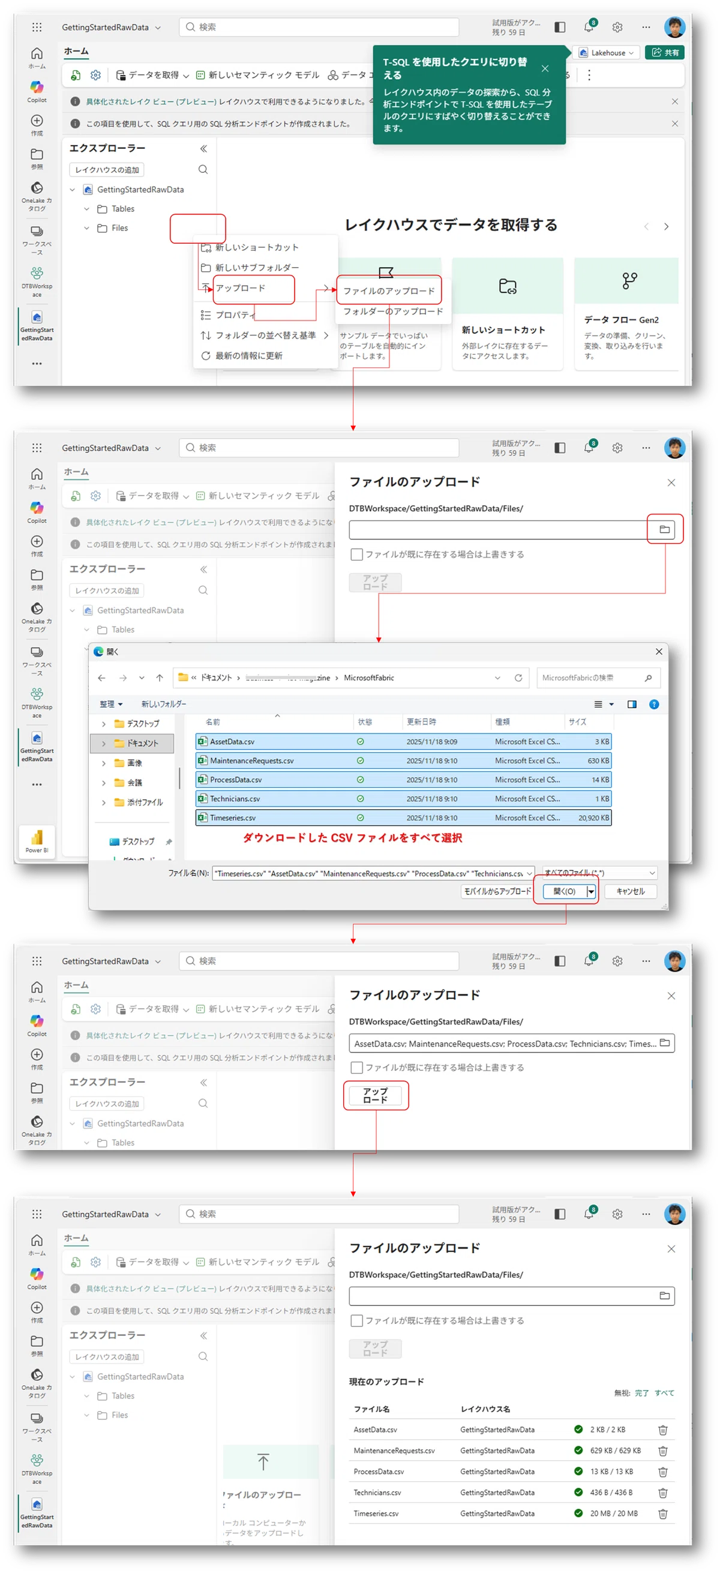Select フォルダーのアップロード submenu item
This screenshot has width=720, height=1573.
click(392, 311)
